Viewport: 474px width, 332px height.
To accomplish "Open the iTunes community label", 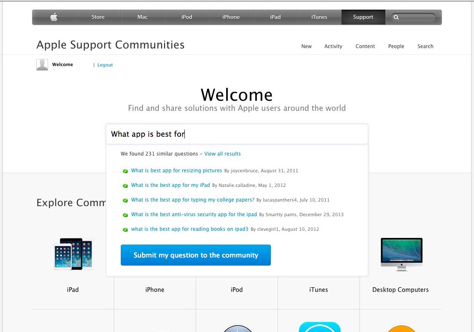I will 319,290.
